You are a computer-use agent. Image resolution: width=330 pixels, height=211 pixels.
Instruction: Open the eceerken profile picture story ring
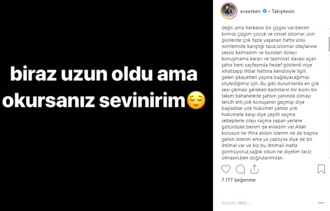(229, 11)
